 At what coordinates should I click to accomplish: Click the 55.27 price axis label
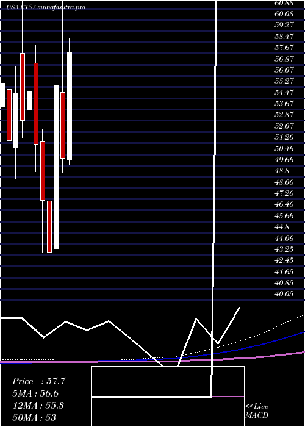coord(284,81)
